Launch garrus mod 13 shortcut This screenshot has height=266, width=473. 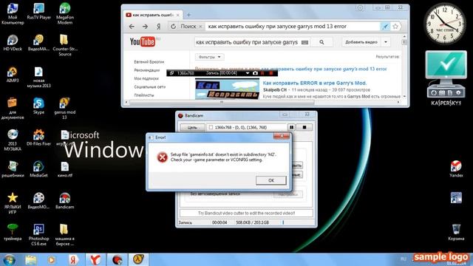64,109
